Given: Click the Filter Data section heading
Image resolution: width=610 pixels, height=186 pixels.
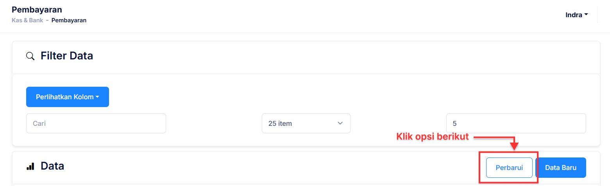Looking at the screenshot, I should (67, 56).
